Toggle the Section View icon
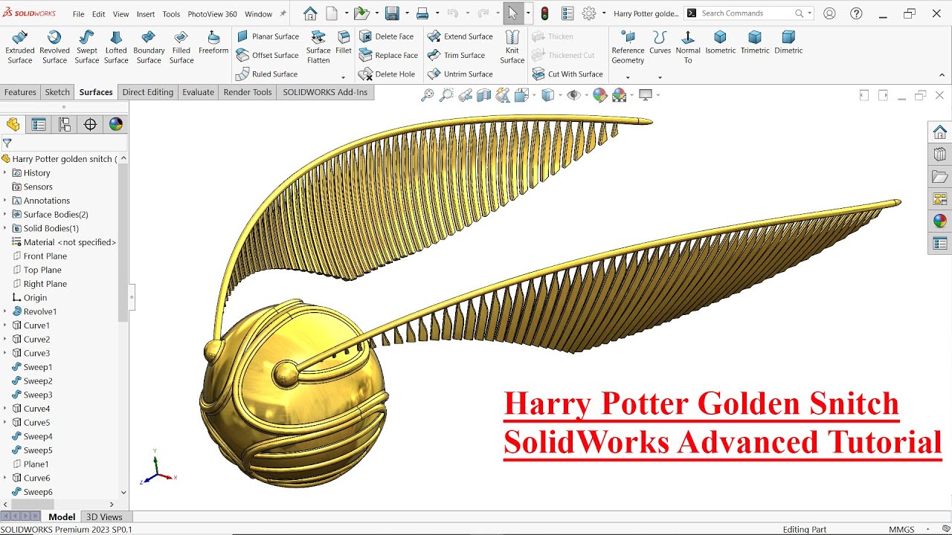This screenshot has width=952, height=535. [x=484, y=95]
